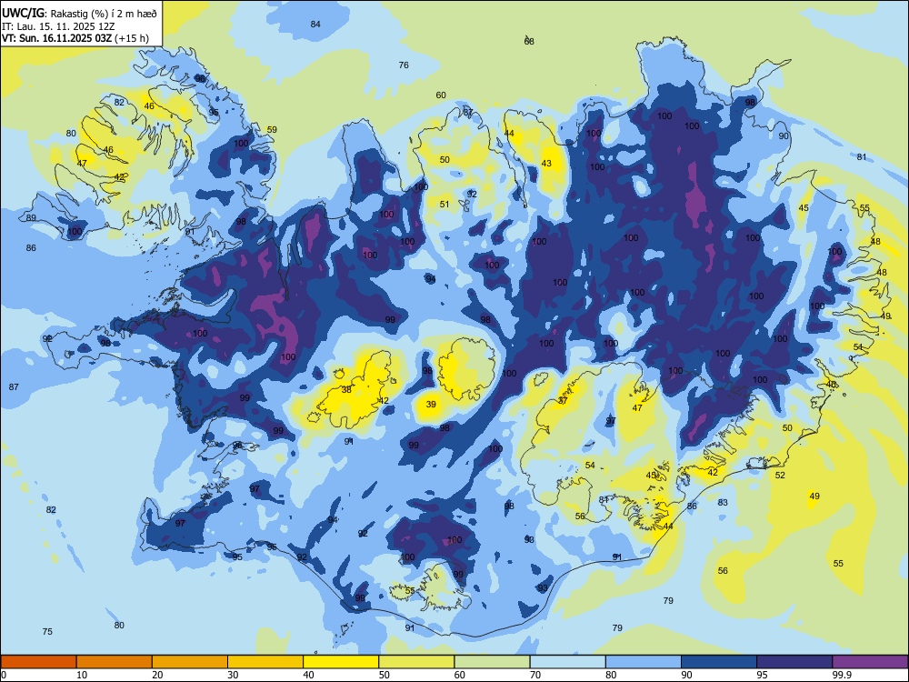
Task: Click the humidity value 89 on the map
Action: pos(31,218)
